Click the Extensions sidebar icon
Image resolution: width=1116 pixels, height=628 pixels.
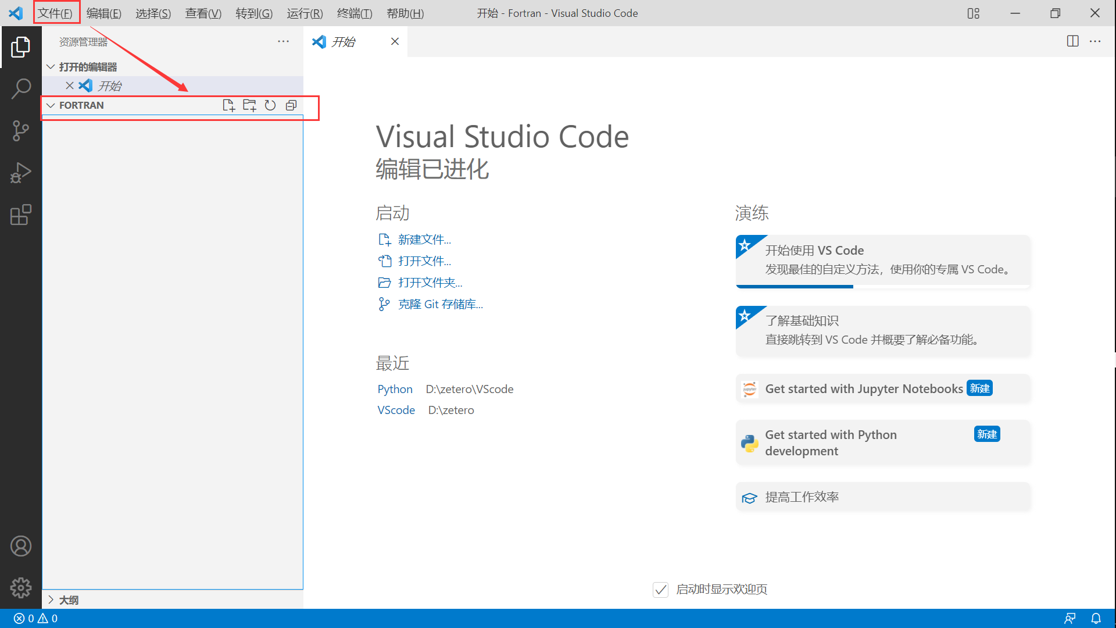click(x=21, y=216)
